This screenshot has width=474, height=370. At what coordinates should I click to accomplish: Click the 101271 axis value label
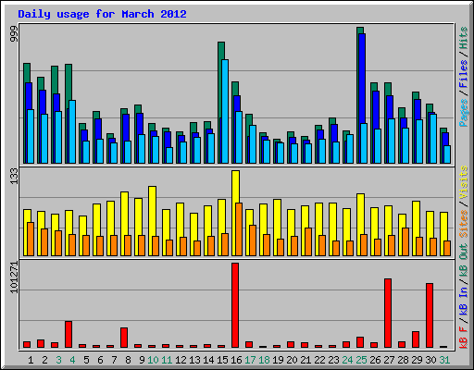(x=14, y=277)
